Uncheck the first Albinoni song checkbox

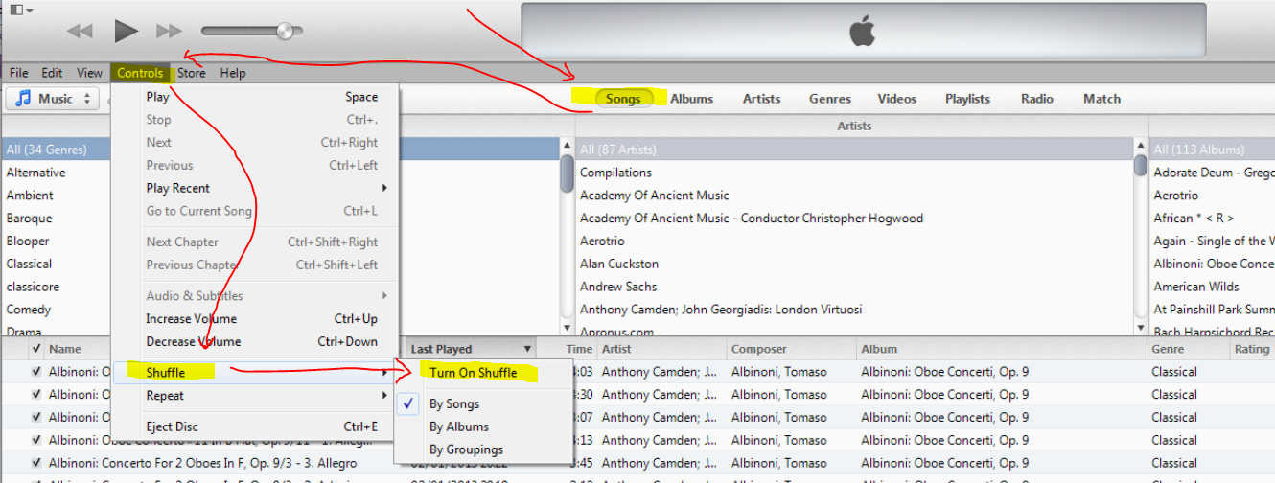[36, 372]
